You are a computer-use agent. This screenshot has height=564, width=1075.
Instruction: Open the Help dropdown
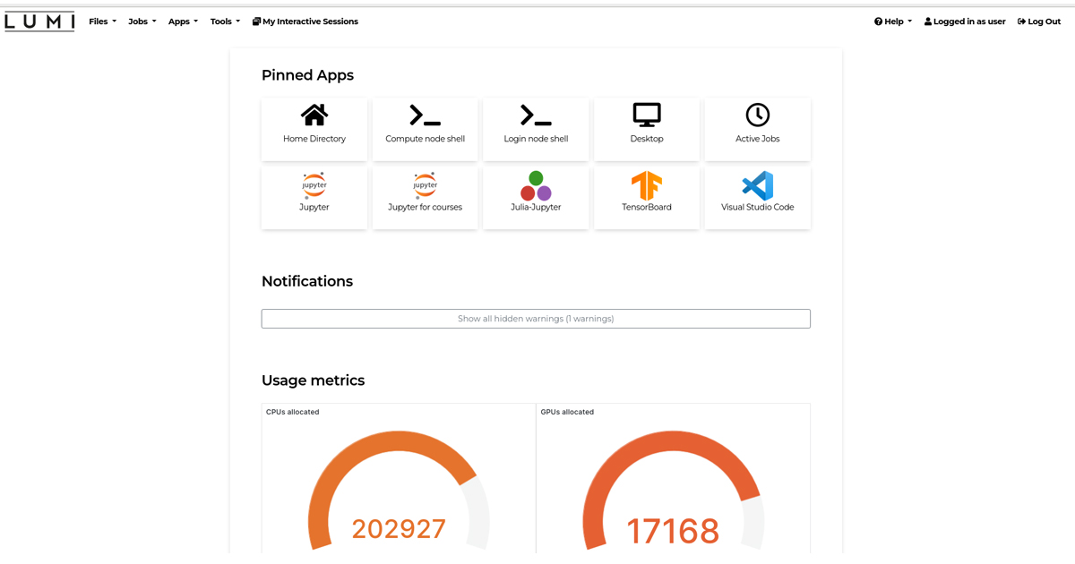coord(893,21)
